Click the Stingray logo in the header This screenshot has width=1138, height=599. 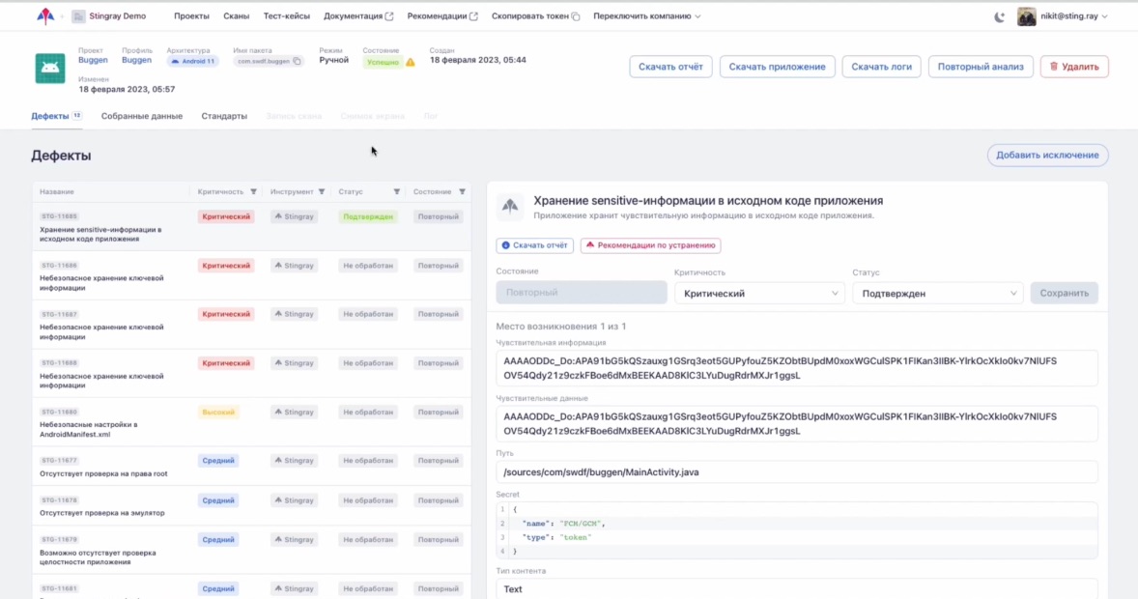[x=44, y=16]
